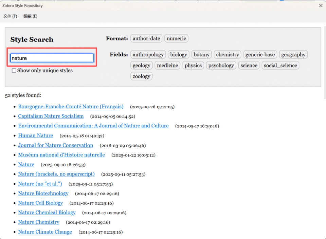Open the Human Nature style link

click(36, 135)
